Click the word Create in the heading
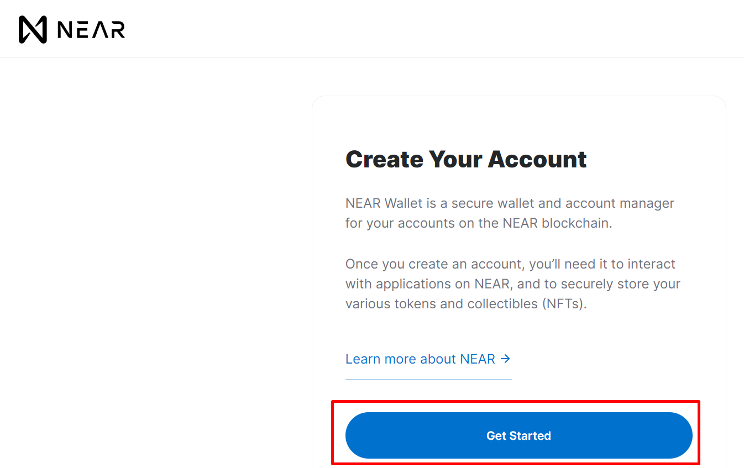Image resolution: width=744 pixels, height=468 pixels. pos(384,160)
